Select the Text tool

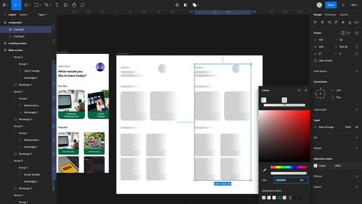[x=57, y=5]
